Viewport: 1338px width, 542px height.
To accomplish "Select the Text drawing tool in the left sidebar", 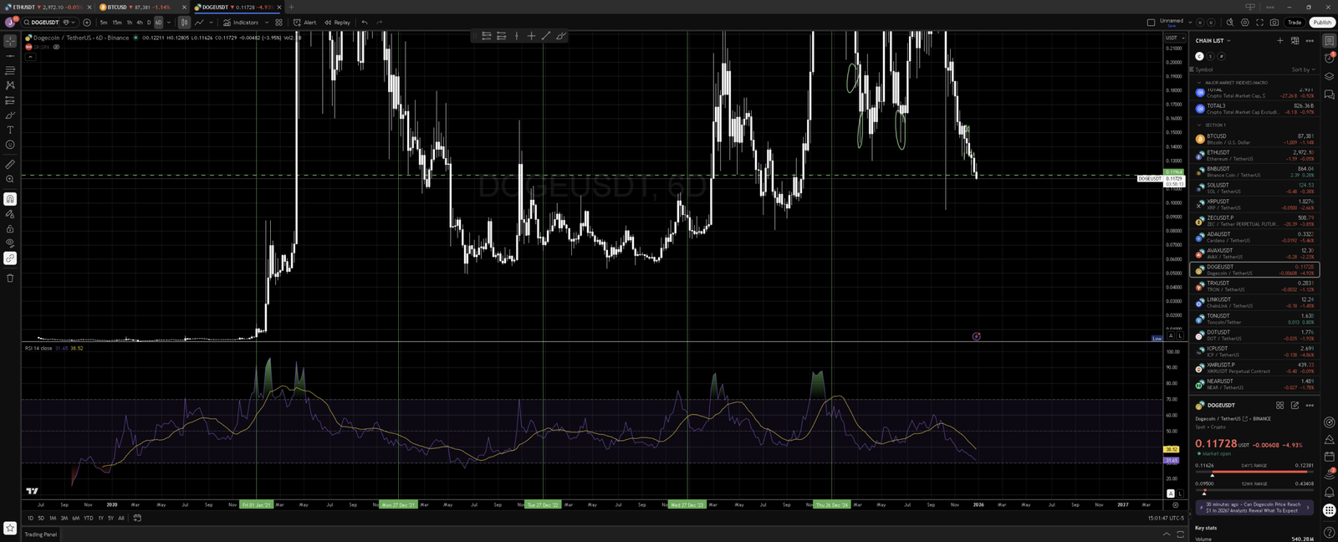I will (x=10, y=130).
